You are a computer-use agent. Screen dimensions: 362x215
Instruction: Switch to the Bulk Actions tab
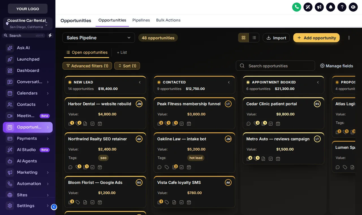(168, 20)
